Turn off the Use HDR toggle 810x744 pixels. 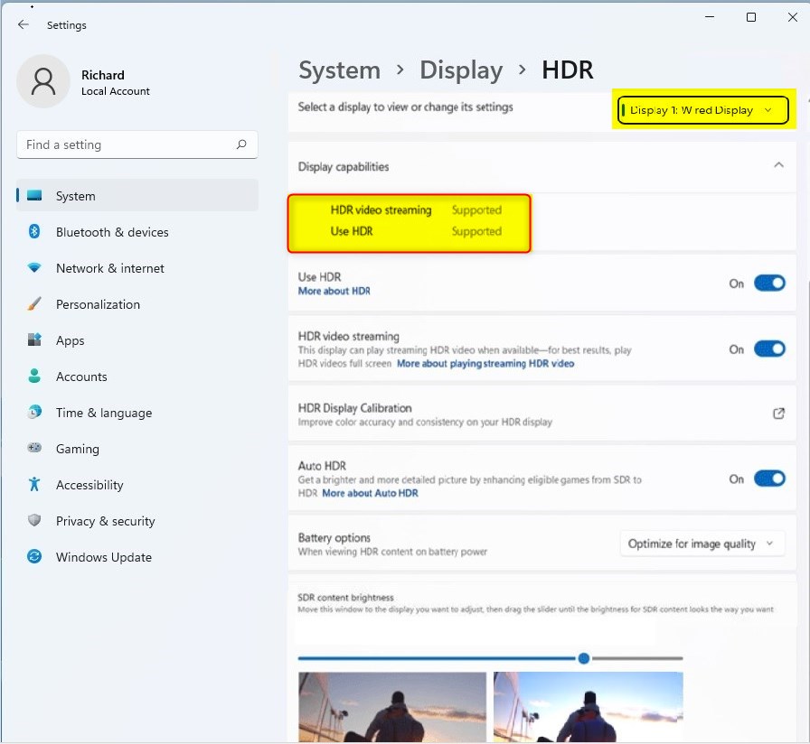pyautogui.click(x=769, y=284)
